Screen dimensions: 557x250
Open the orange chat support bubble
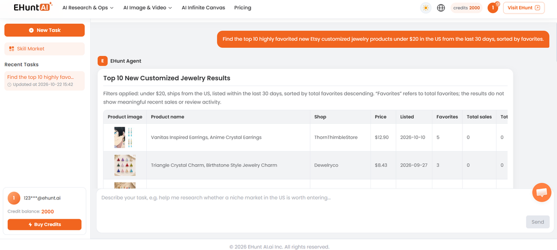(x=542, y=193)
